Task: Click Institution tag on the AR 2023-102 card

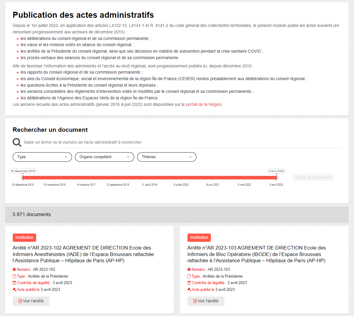Action: click(x=24, y=237)
